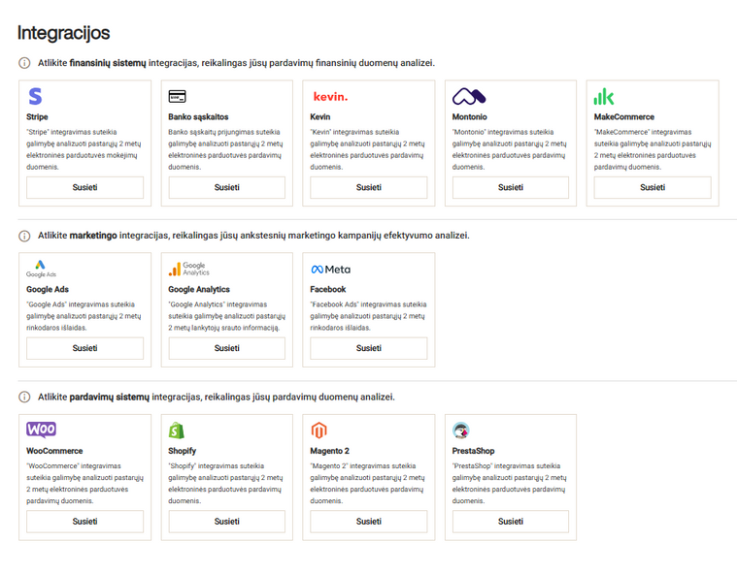Click the Montonio logo icon
The image size is (737, 574).
[x=469, y=97]
